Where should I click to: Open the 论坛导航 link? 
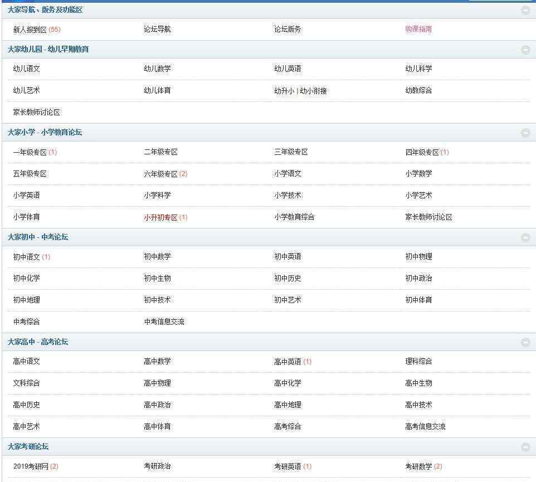157,30
